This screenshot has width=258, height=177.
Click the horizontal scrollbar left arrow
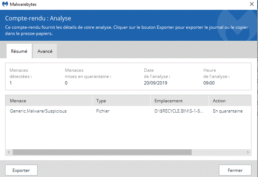coord(9,152)
